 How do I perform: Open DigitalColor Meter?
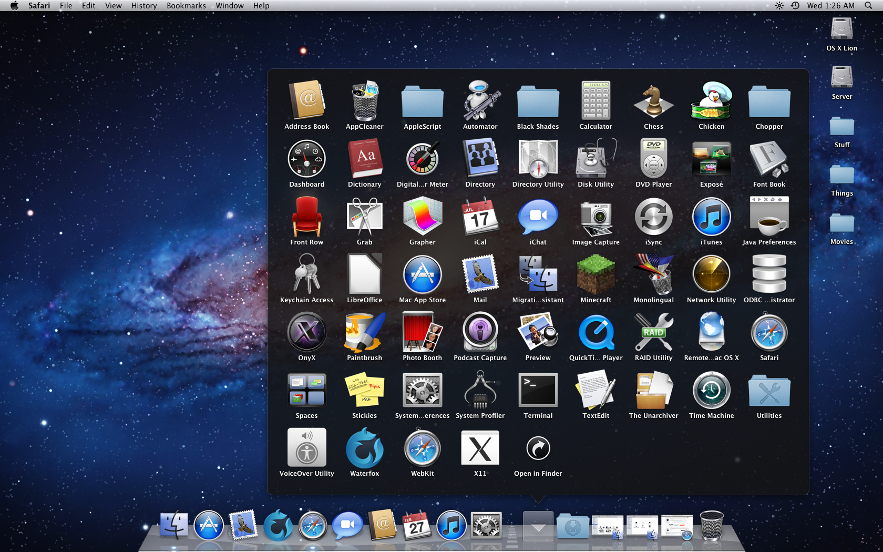point(422,158)
